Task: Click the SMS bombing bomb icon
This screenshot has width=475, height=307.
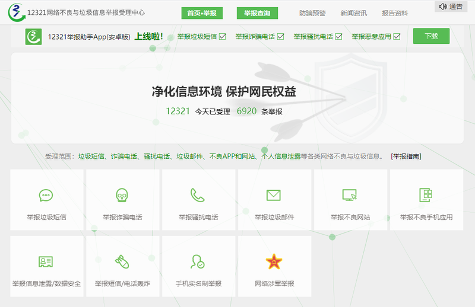Action: pyautogui.click(x=122, y=261)
